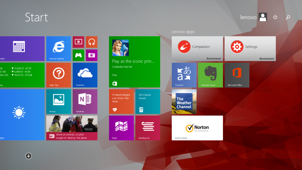Open The Weather Channel tile
302x170 pixels.
coord(184,101)
